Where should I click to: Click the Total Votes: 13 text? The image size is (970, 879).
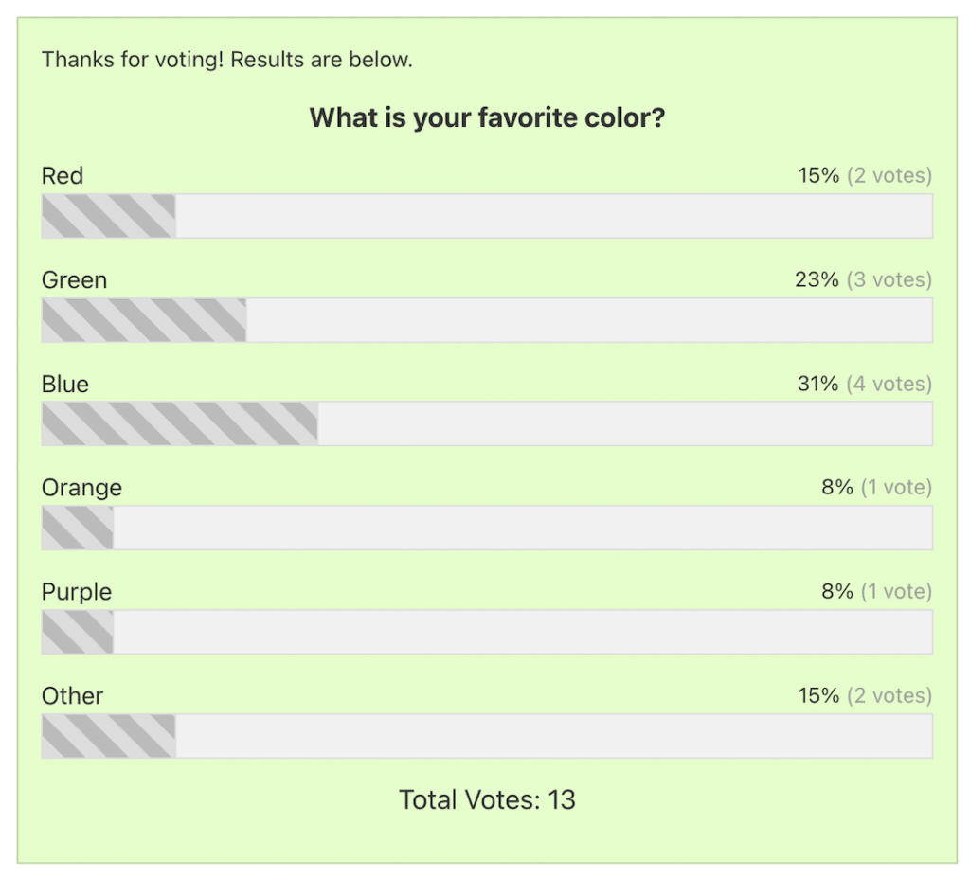point(487,799)
